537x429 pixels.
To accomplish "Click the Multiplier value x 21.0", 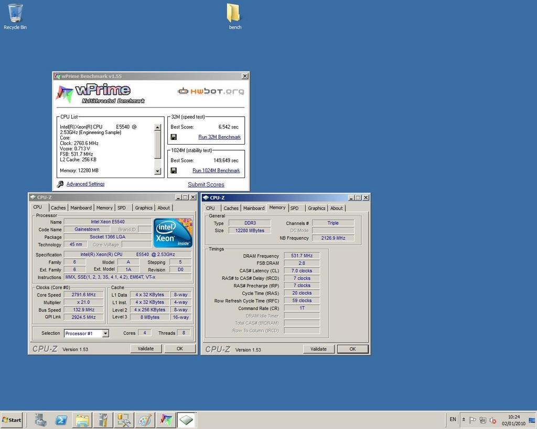I will (83, 302).
